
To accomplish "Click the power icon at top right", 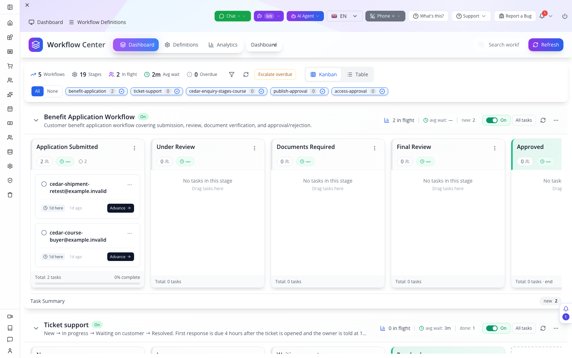I will tap(565, 16).
